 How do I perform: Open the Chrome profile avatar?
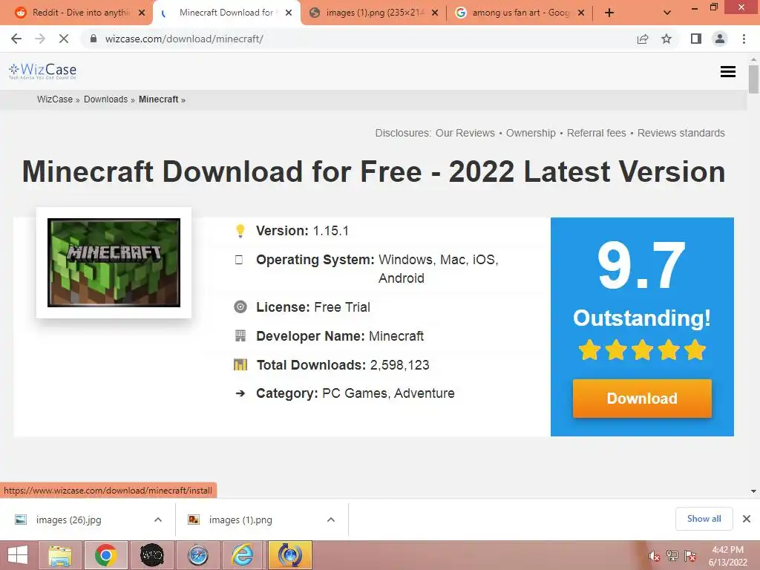point(720,39)
